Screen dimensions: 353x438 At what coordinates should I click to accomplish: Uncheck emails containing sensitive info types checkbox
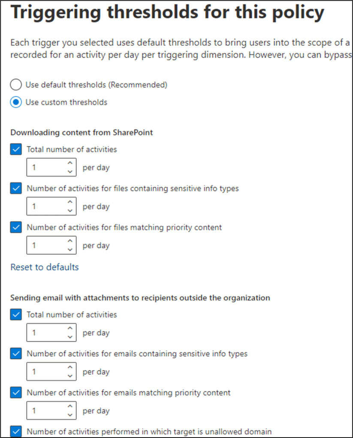(16, 354)
